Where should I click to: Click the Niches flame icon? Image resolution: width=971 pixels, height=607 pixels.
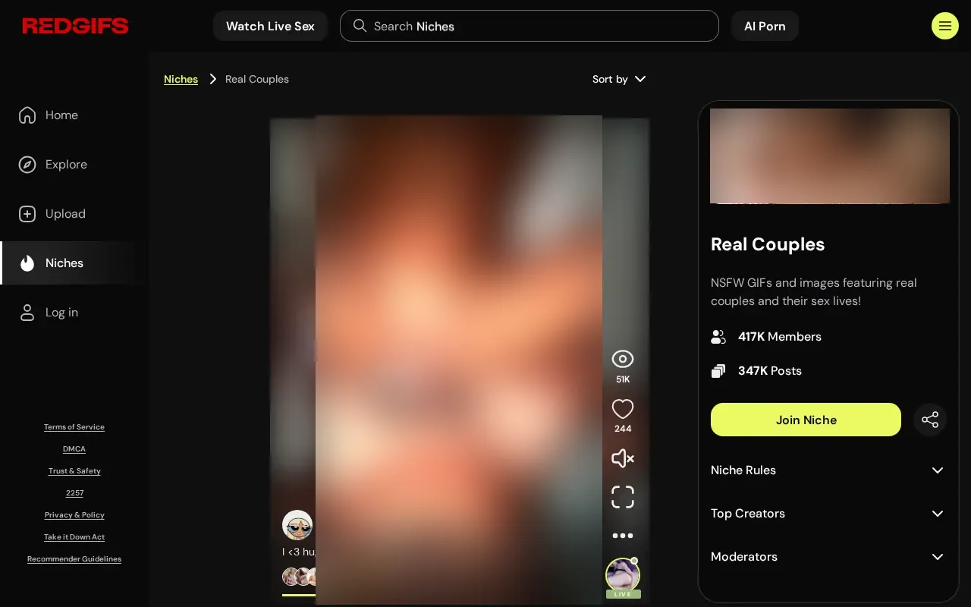click(x=27, y=263)
